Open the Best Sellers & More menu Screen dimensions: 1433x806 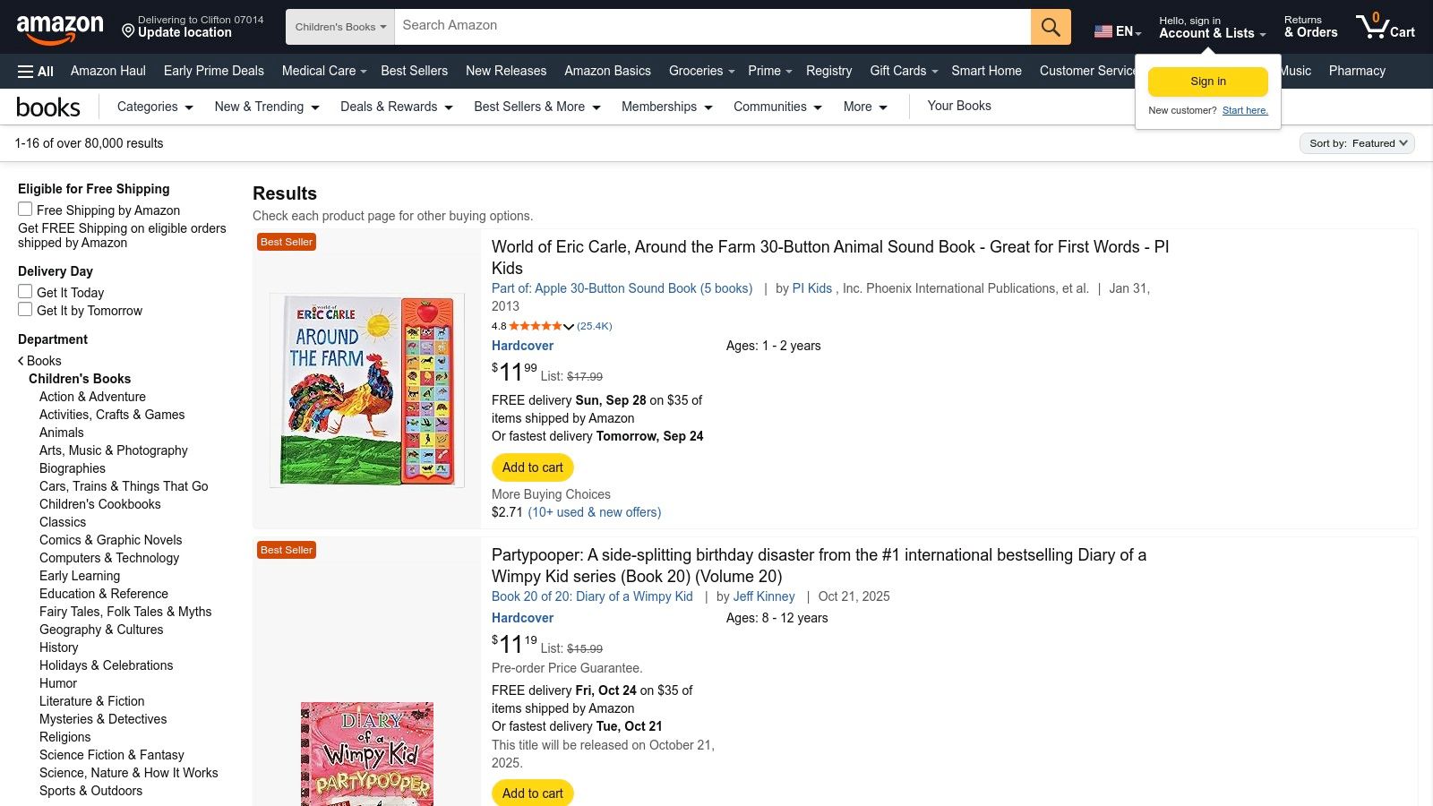(x=536, y=107)
